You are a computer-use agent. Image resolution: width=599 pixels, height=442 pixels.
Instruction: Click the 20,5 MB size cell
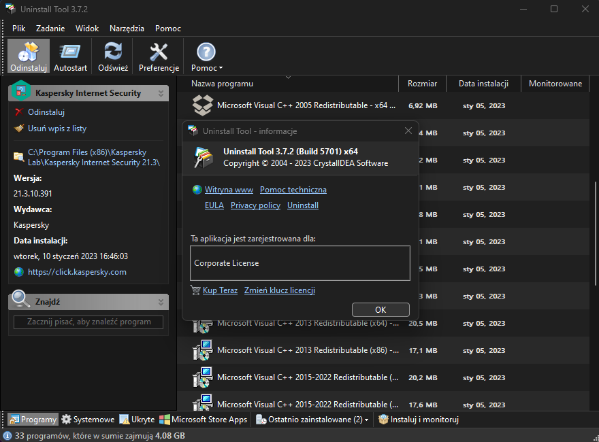(x=423, y=323)
